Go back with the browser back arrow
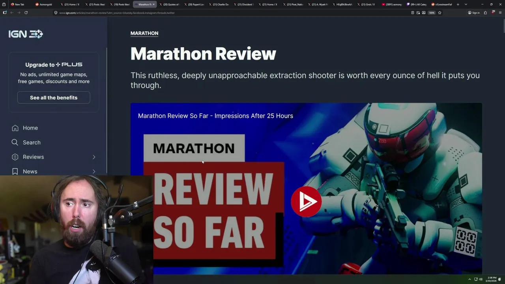 (x=12, y=13)
